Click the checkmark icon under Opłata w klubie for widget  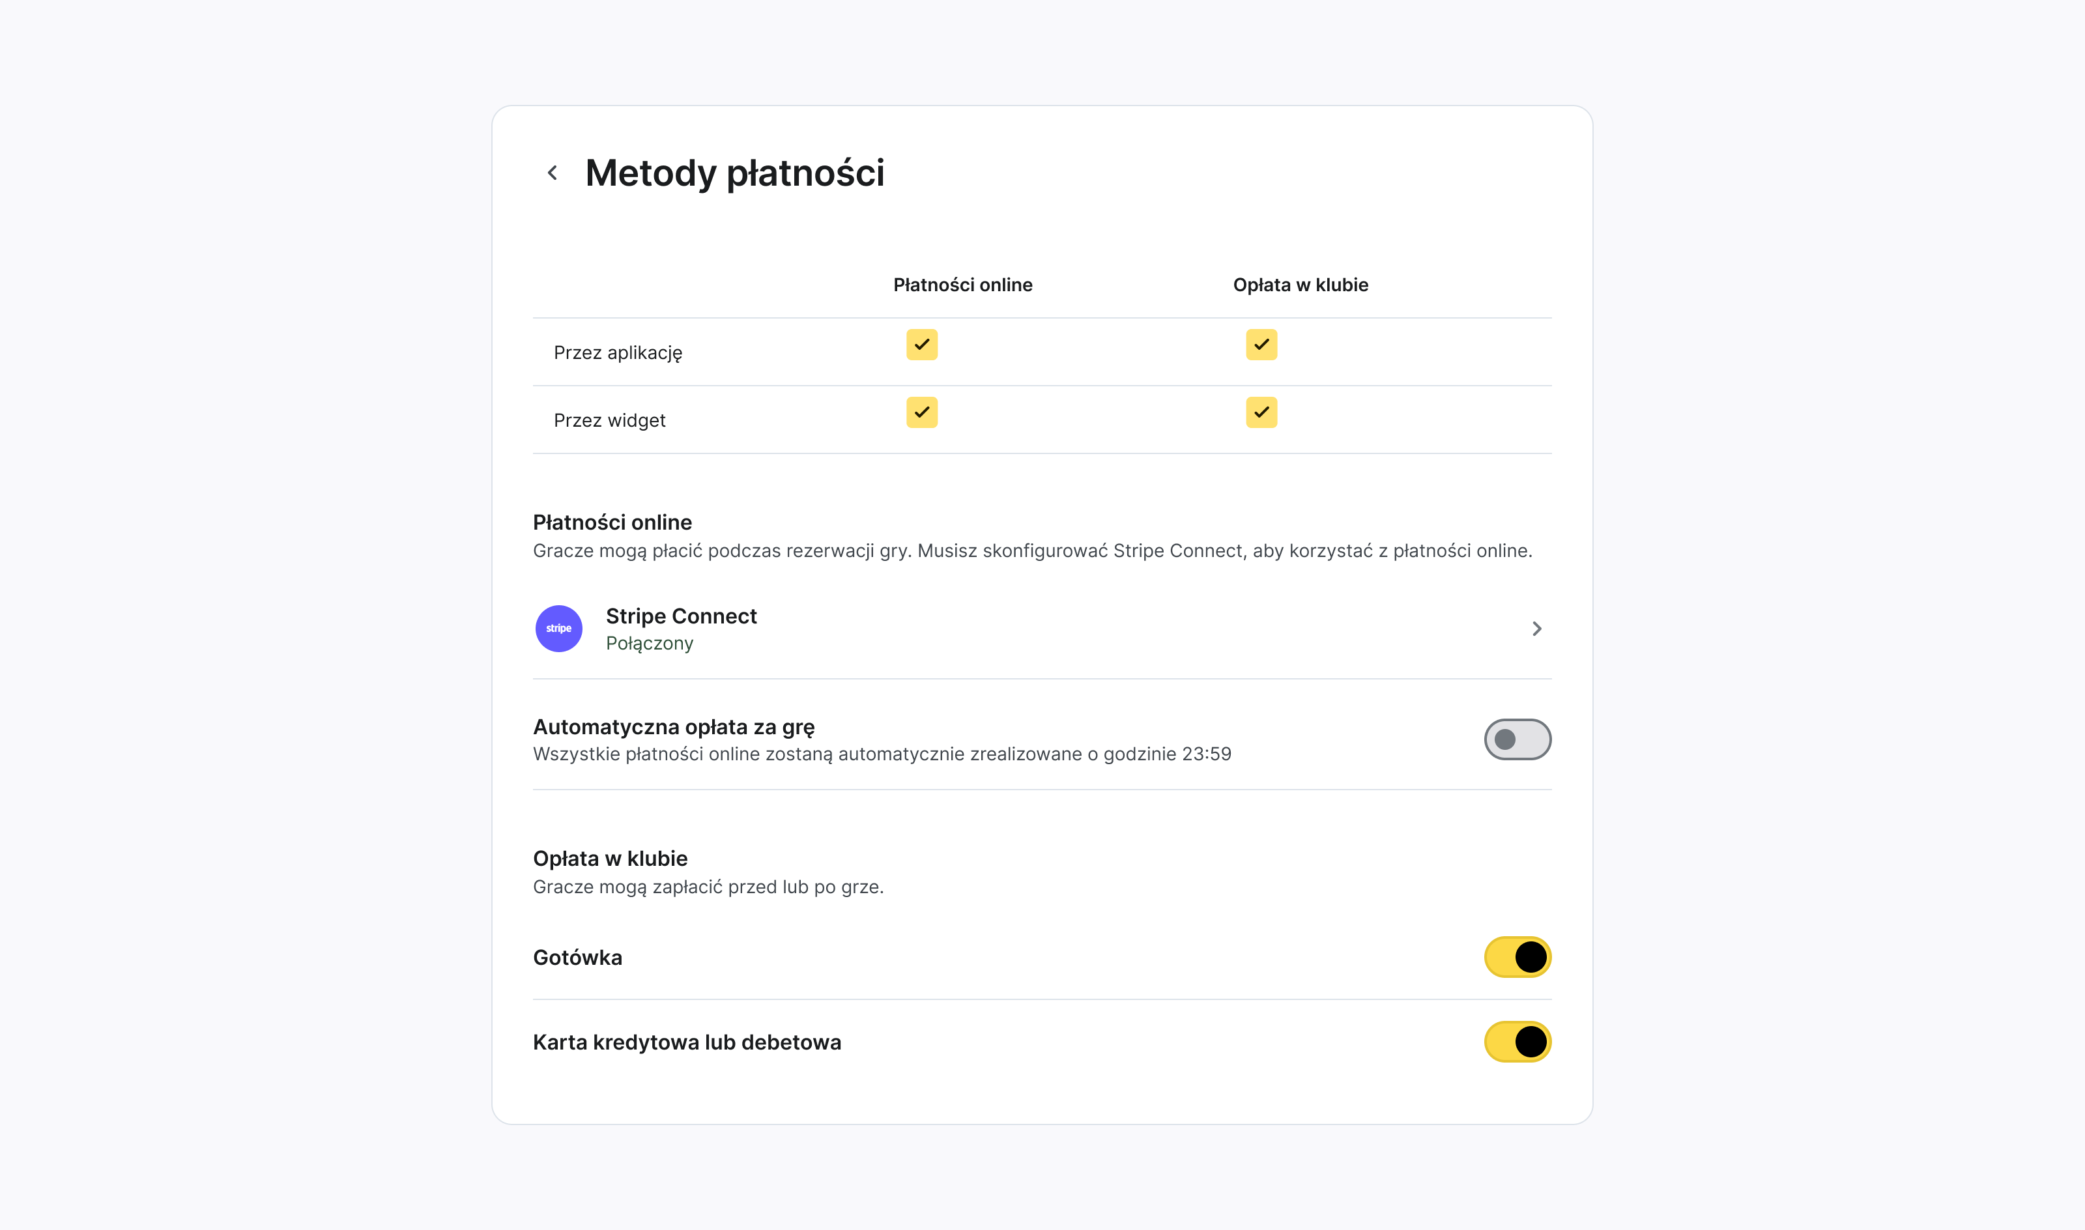pyautogui.click(x=1260, y=412)
